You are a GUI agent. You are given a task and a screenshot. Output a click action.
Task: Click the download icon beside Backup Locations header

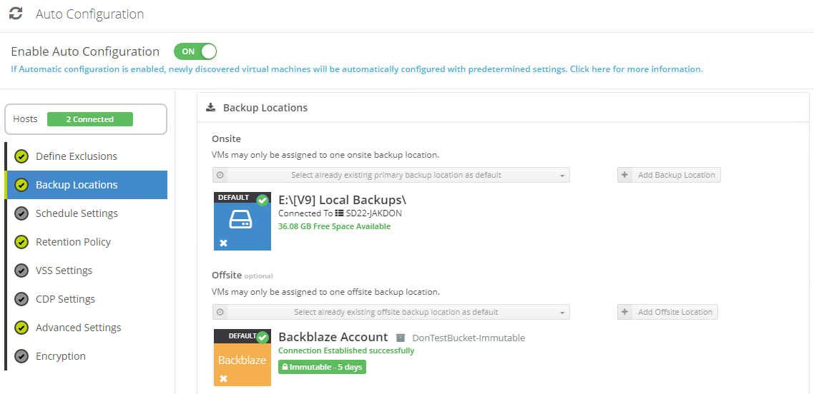pos(210,107)
